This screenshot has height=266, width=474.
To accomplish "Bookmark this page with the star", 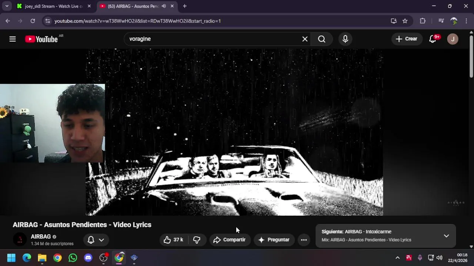I will [405, 21].
